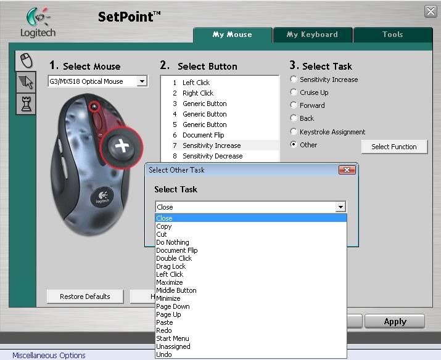The image size is (441, 360).
Task: Select Drag Lock from the task list
Action: (x=251, y=266)
